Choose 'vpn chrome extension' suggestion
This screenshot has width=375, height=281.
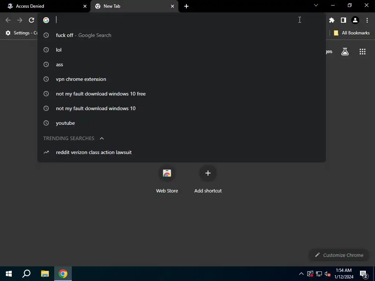(182, 79)
